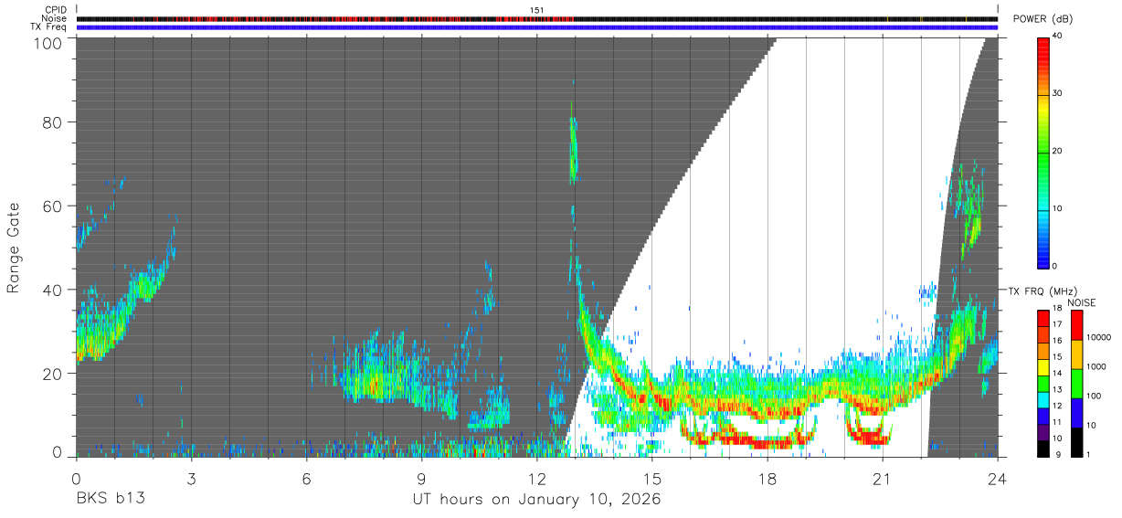Click the noise scale value '100'
This screenshot has width=1122, height=518.
click(1093, 396)
